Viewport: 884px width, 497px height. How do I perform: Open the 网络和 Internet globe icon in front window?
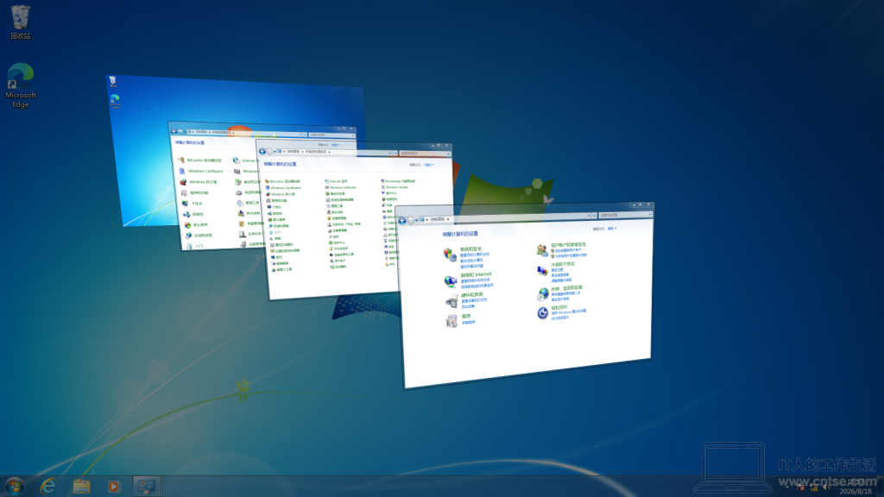click(x=450, y=281)
